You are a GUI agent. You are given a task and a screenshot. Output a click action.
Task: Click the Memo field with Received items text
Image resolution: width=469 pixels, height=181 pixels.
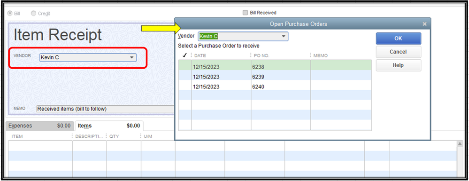coord(105,109)
